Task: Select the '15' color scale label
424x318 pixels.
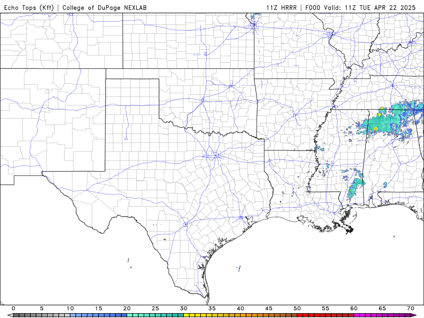Action: (x=99, y=308)
